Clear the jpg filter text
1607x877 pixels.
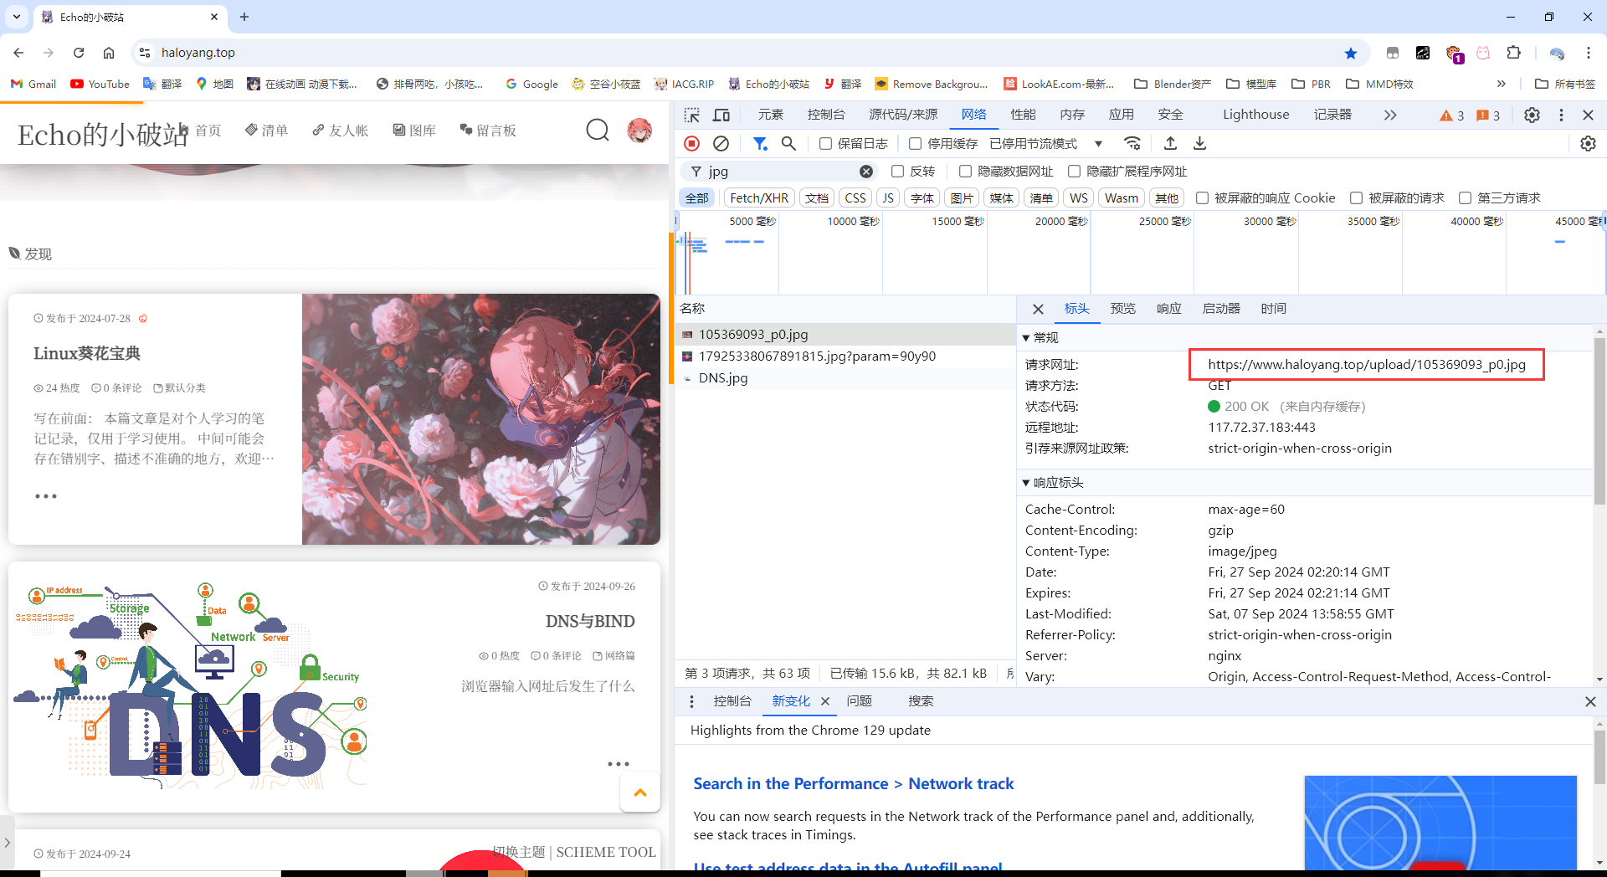(x=866, y=172)
